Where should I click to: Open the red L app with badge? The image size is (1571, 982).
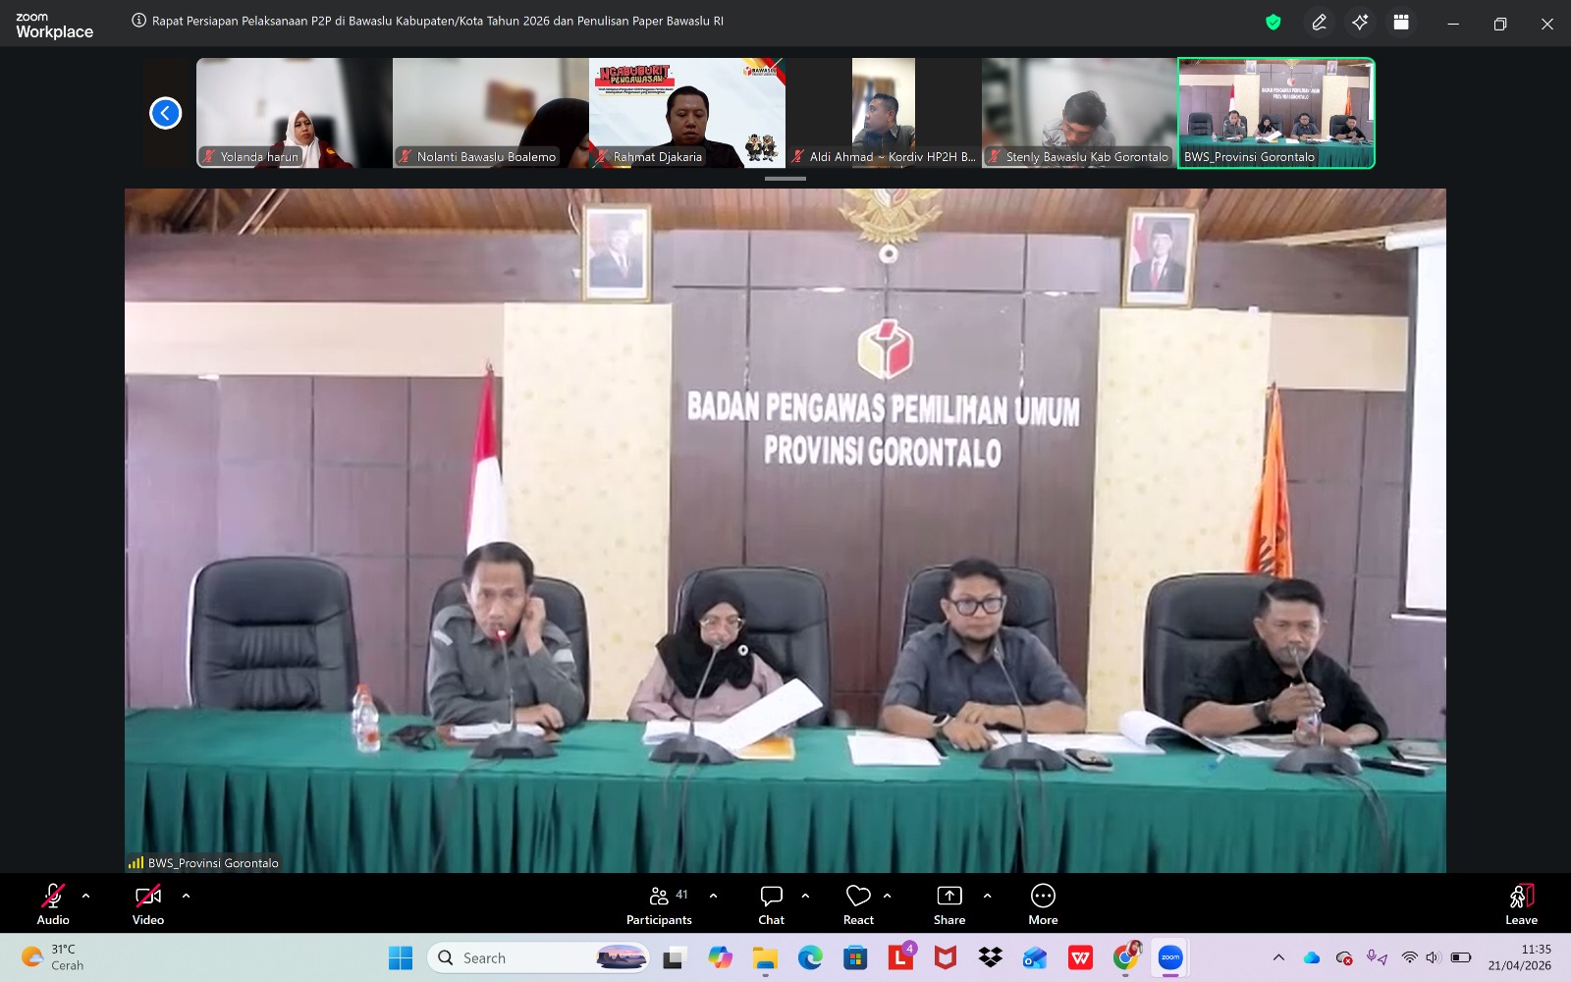click(900, 957)
